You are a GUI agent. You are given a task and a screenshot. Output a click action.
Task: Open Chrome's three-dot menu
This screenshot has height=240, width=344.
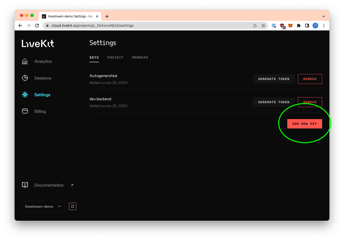pos(324,26)
